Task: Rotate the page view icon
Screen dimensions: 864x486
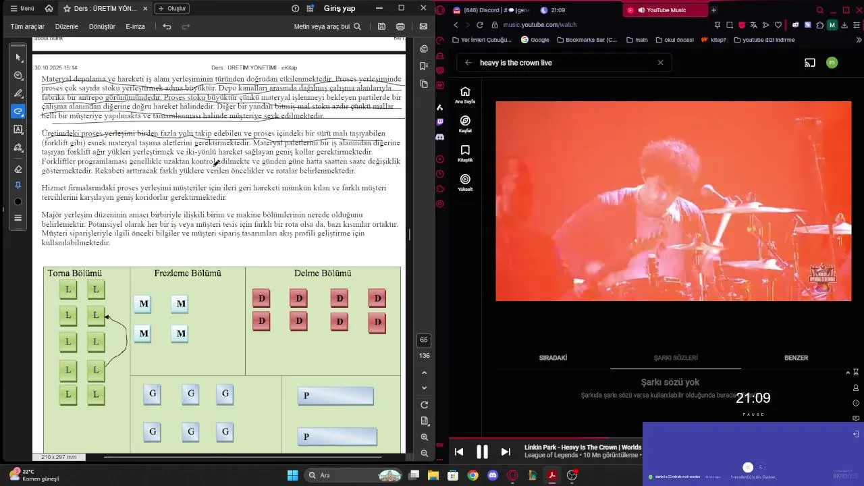Action: (x=424, y=405)
